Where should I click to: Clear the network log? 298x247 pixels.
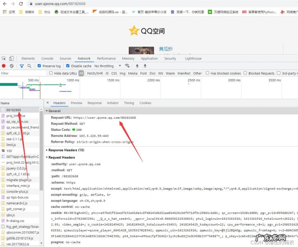point(12,66)
